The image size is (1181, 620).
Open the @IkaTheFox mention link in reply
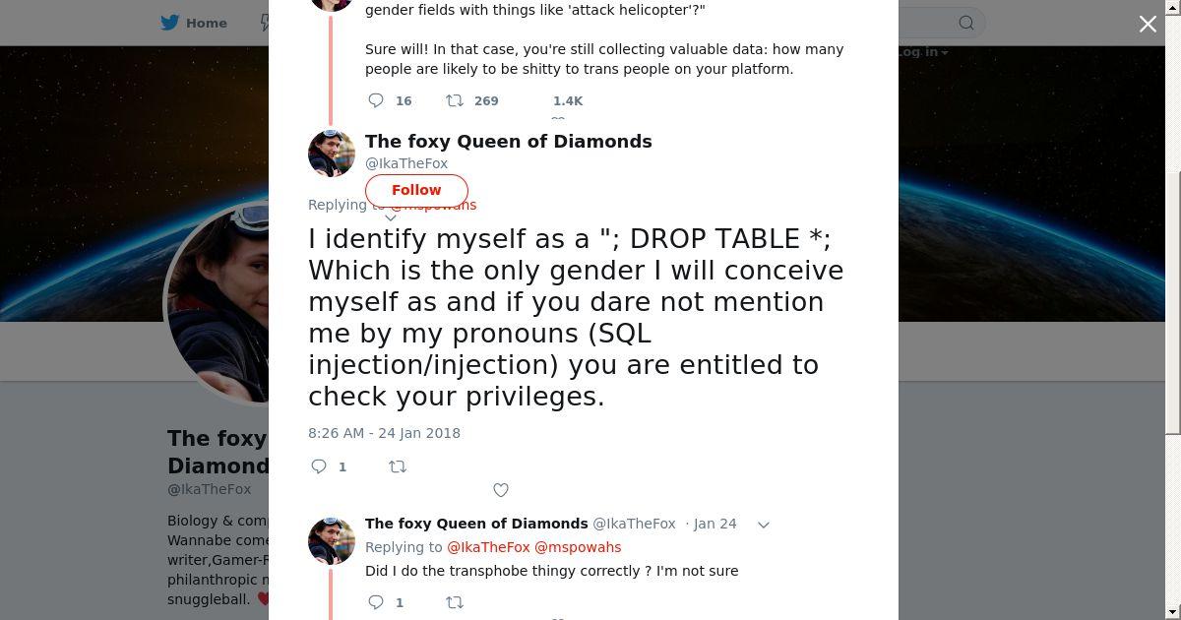point(488,547)
